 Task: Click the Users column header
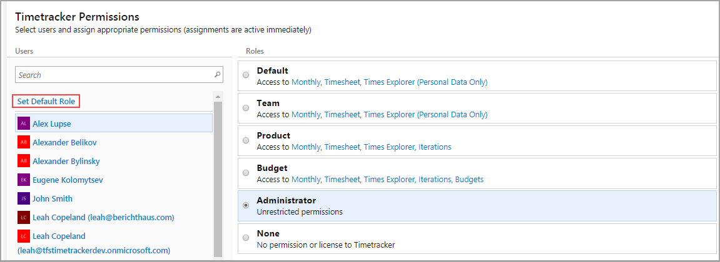click(x=24, y=51)
